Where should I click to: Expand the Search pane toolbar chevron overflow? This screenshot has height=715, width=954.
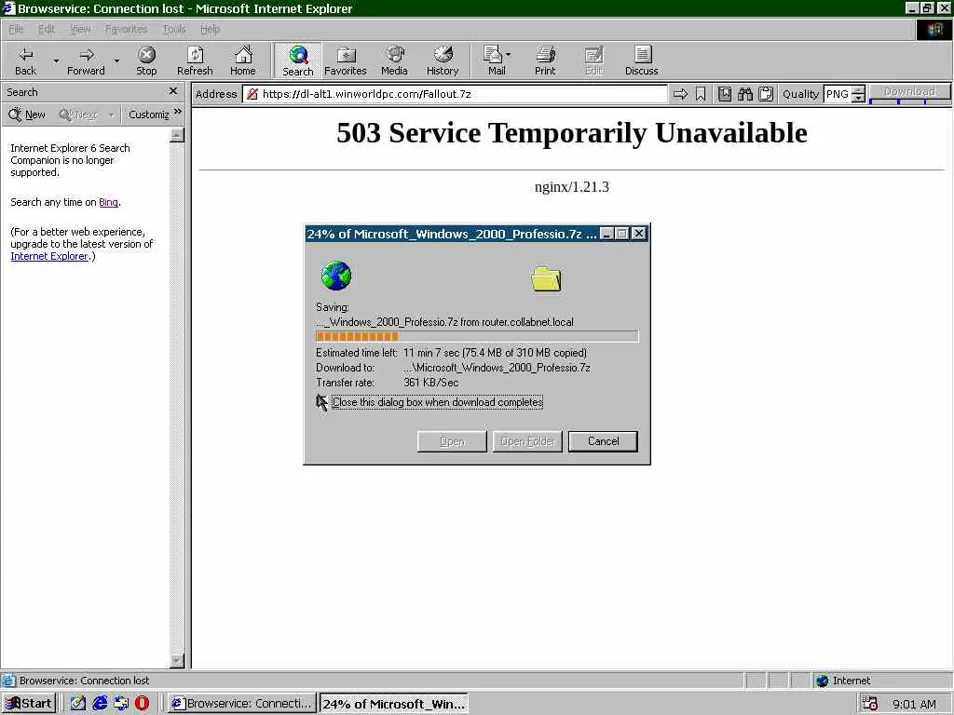[x=177, y=112]
